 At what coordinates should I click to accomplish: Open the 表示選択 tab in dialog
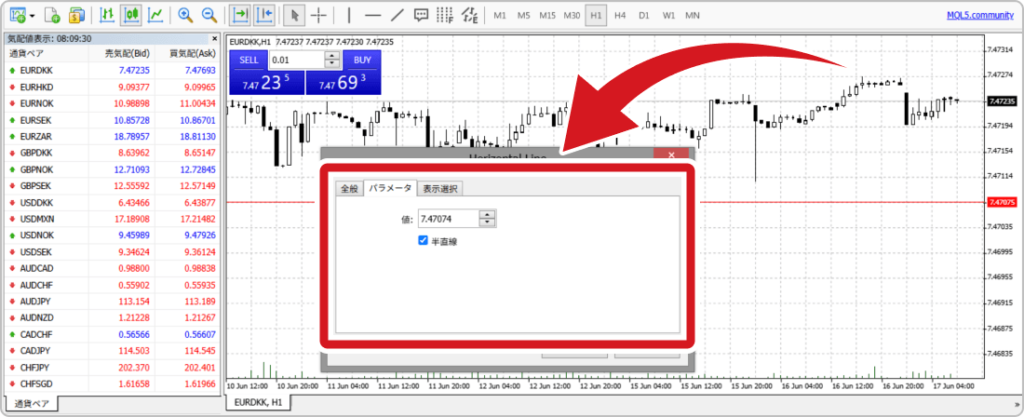pyautogui.click(x=440, y=189)
